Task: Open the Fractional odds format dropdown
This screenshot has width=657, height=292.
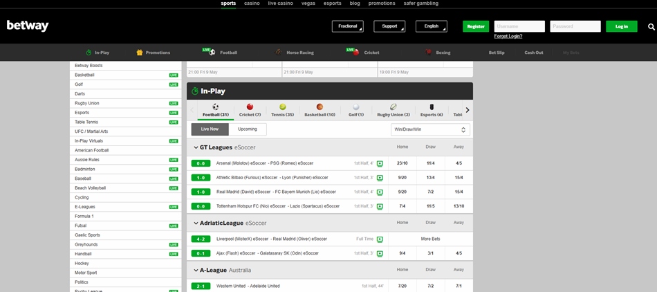Action: [x=348, y=26]
